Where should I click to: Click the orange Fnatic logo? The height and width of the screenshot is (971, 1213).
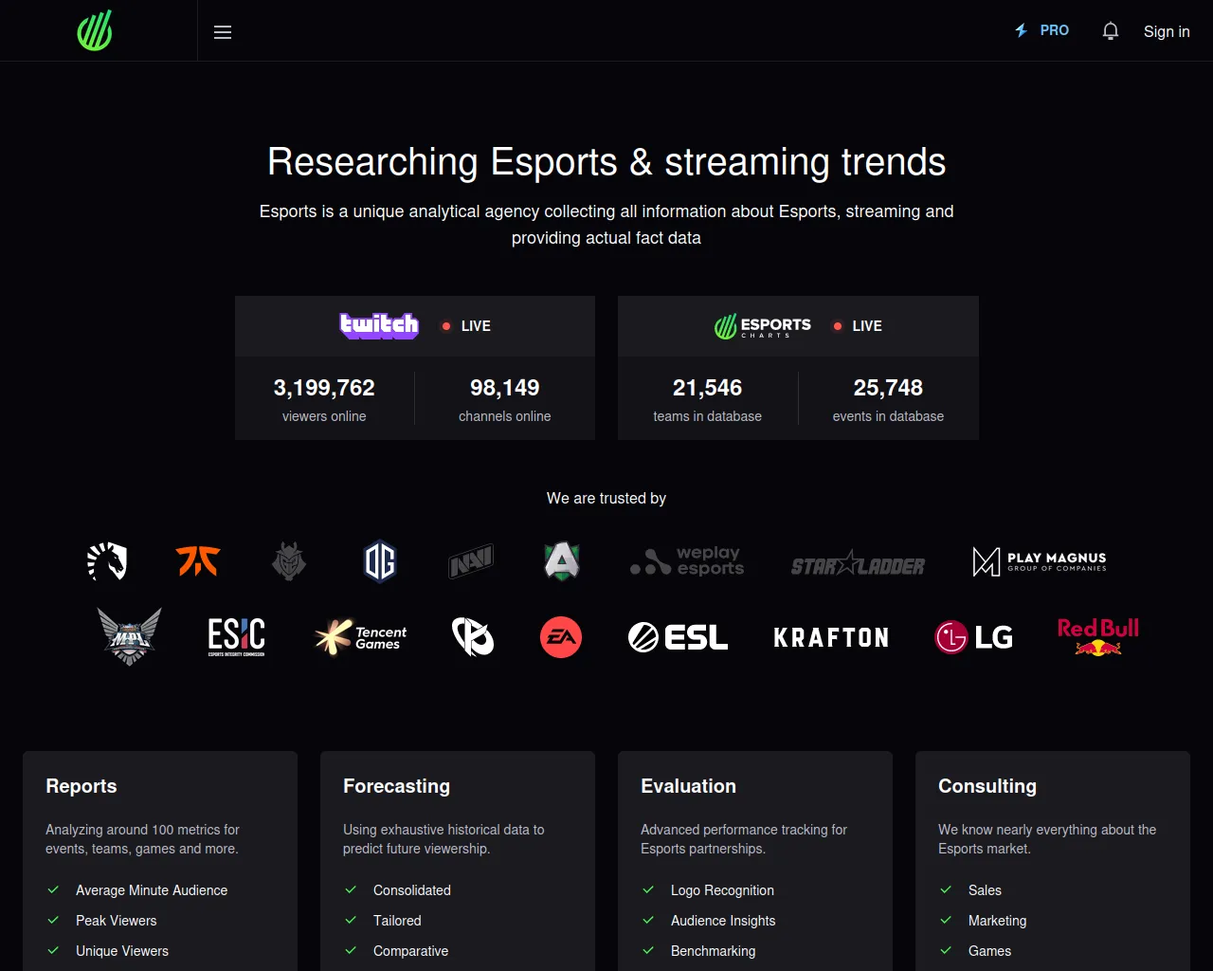point(198,561)
